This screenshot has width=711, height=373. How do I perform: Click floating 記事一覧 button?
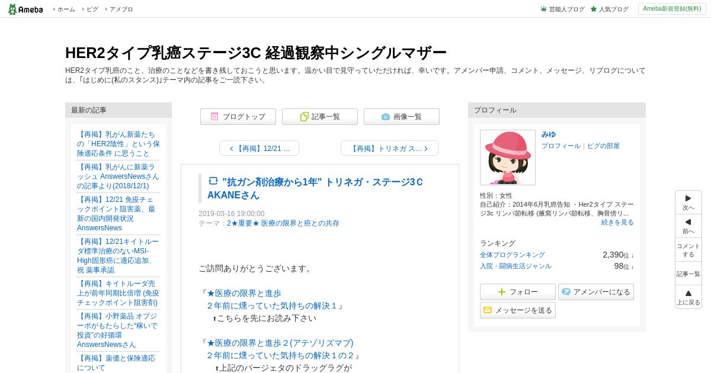[688, 274]
